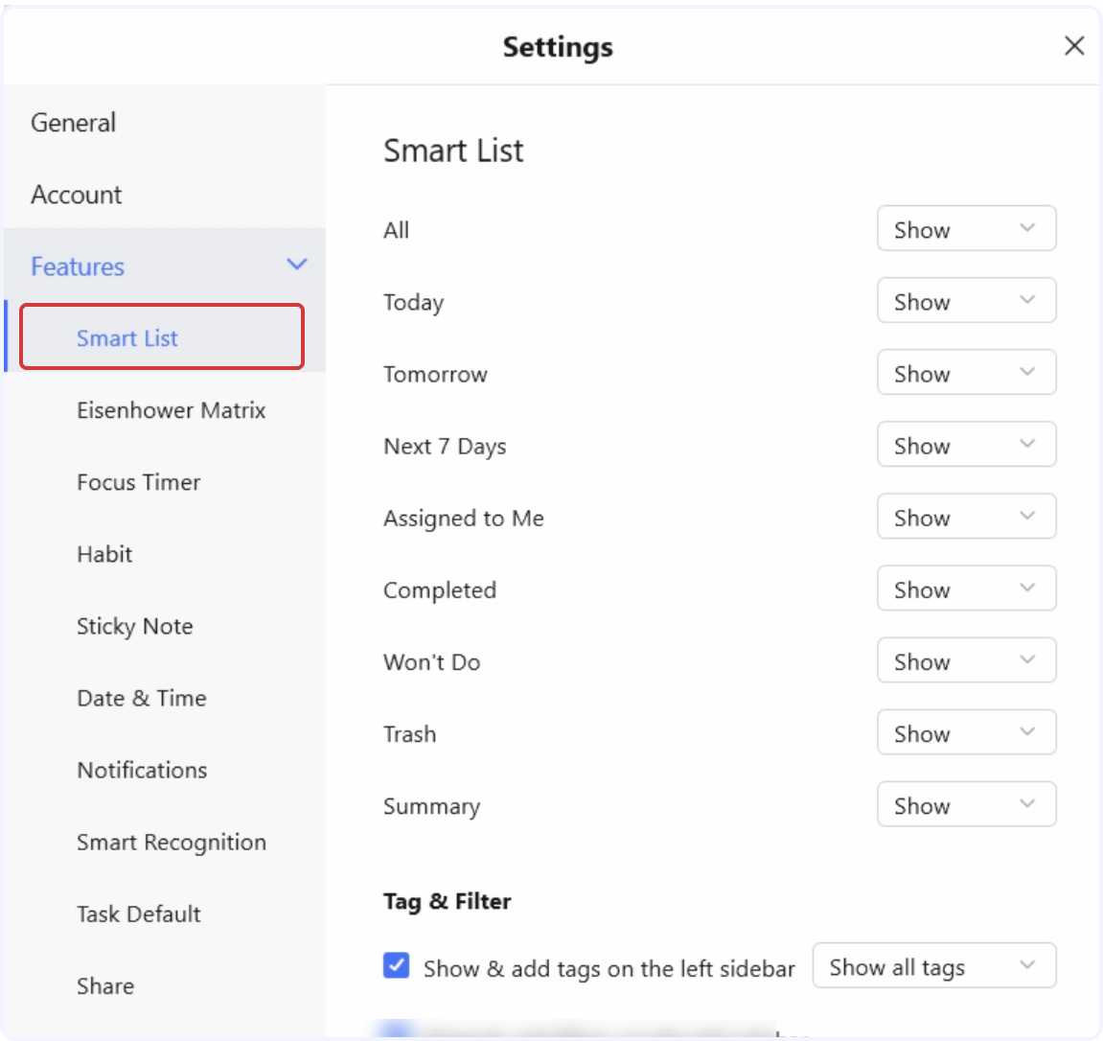Image resolution: width=1103 pixels, height=1041 pixels.
Task: Uncheck Show & add tags on left sidebar
Action: [x=396, y=966]
